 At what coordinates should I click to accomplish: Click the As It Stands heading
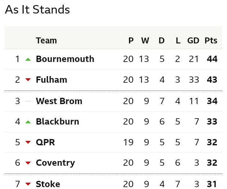[37, 9]
